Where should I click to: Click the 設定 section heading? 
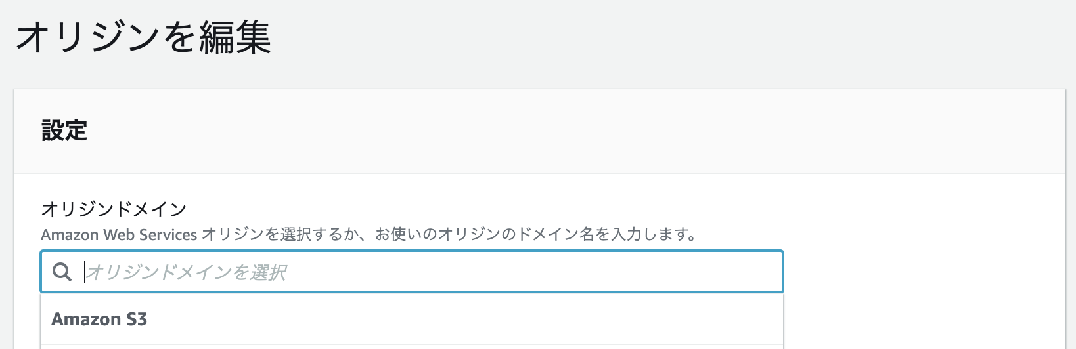coord(64,131)
